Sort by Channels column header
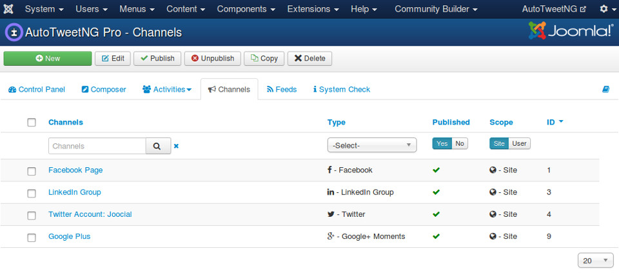Viewport: 619px width, 273px height. tap(66, 122)
